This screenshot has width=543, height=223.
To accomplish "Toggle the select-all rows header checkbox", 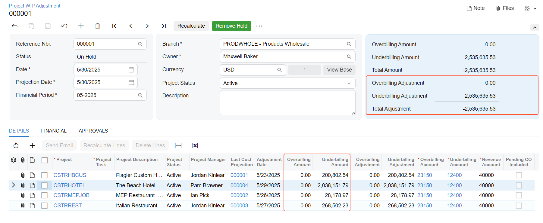I will pos(44,160).
